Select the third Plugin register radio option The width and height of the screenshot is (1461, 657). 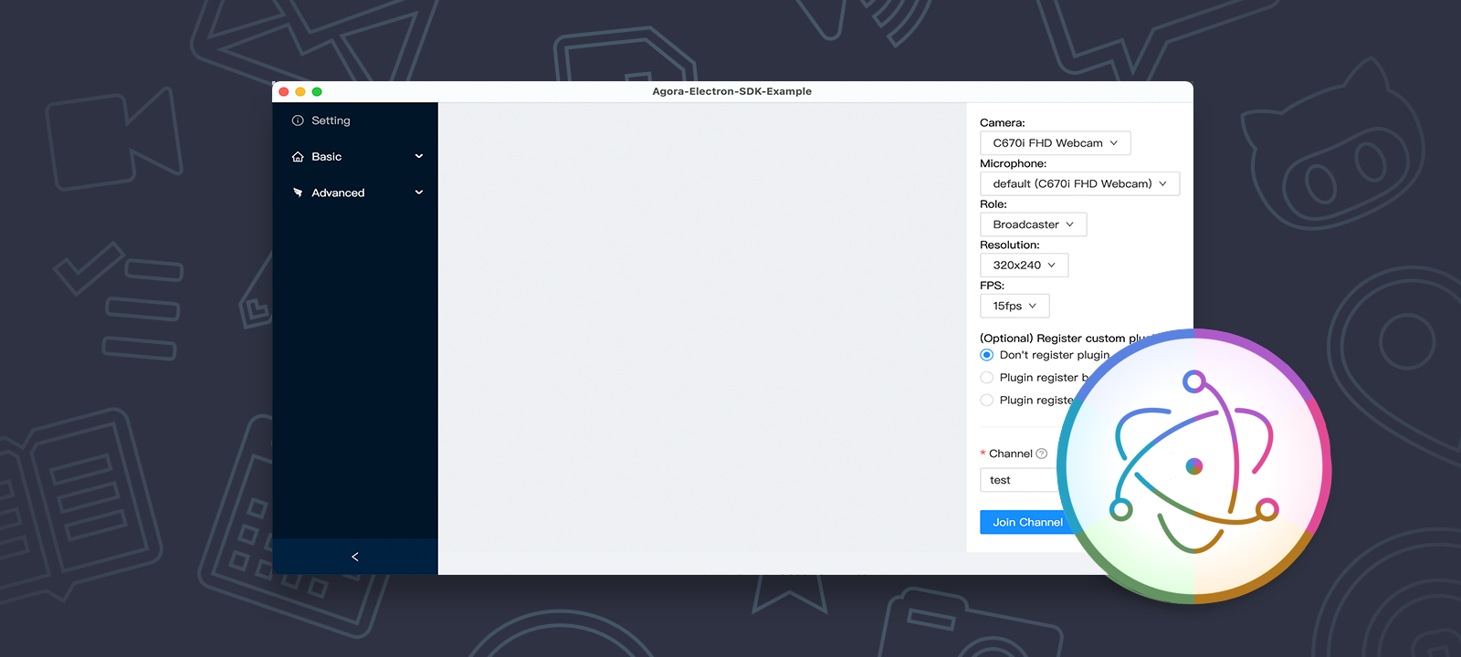click(987, 400)
